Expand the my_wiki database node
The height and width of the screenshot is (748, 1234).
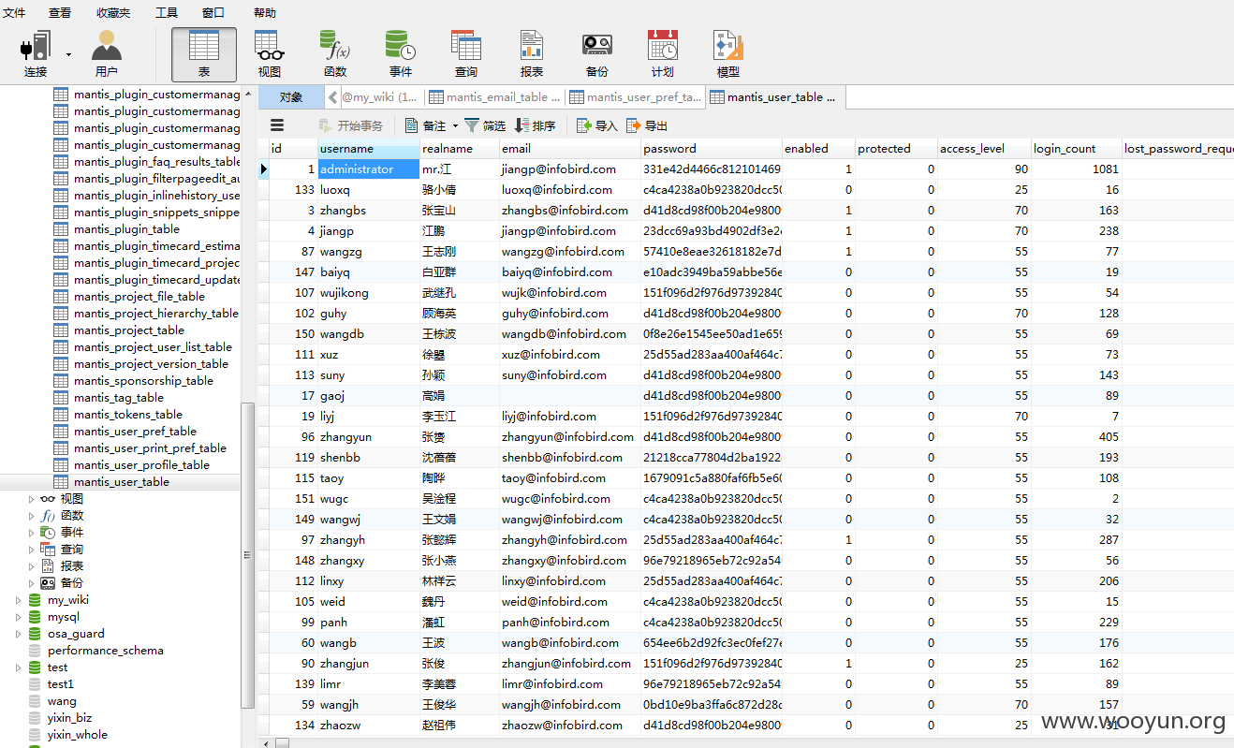18,600
